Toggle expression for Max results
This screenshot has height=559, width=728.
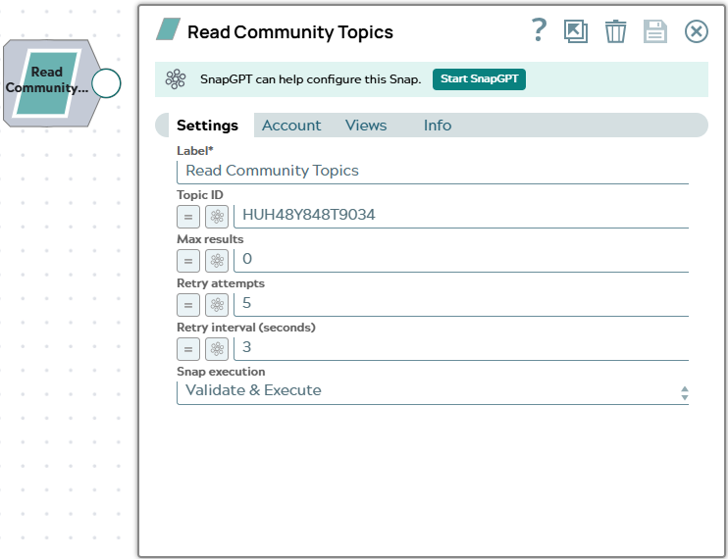(188, 261)
